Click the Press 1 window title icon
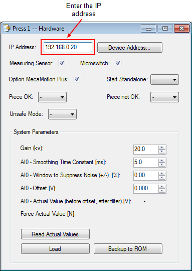192x271 pixels. point(7,28)
